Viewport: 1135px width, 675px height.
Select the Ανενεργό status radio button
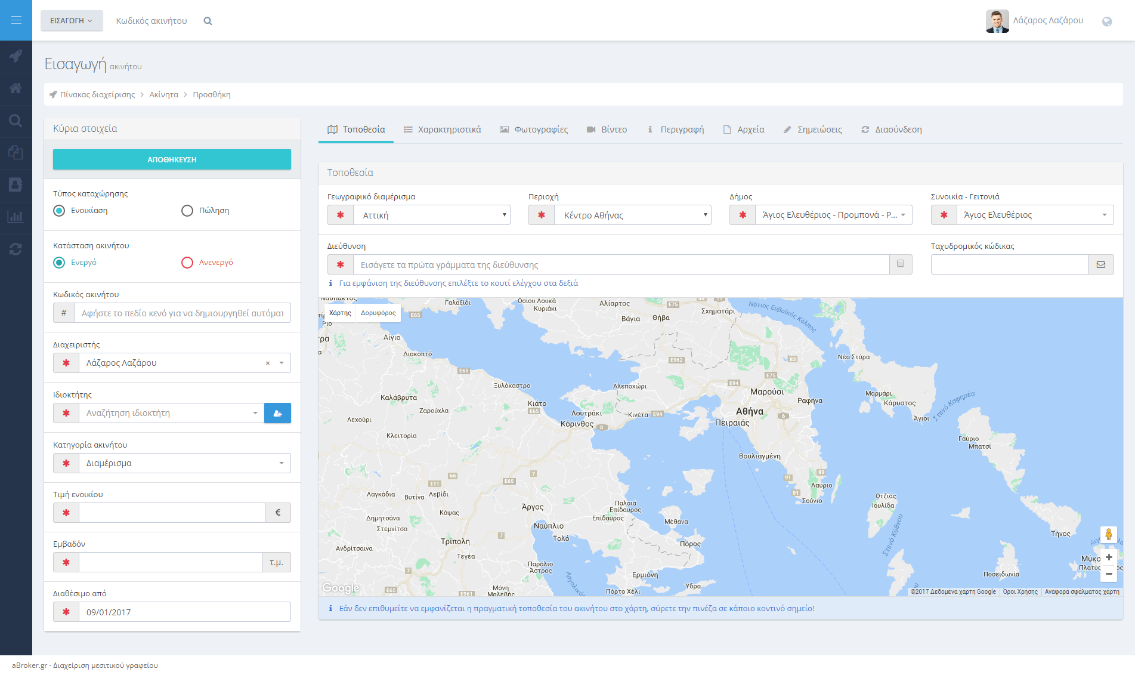[187, 263]
